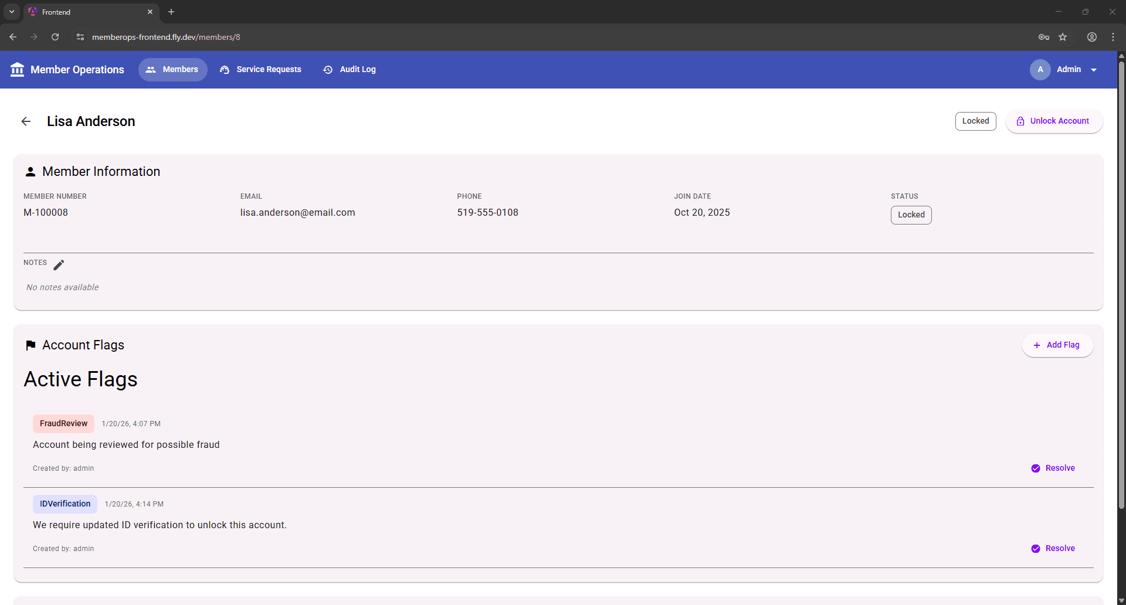Click the Audit Log history icon
Viewport: 1126px width, 605px height.
pos(328,69)
